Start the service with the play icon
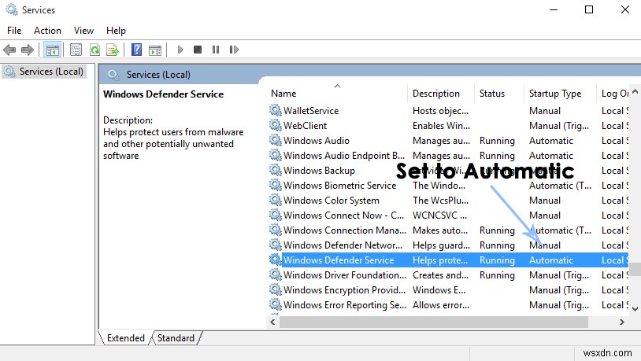 pos(180,50)
